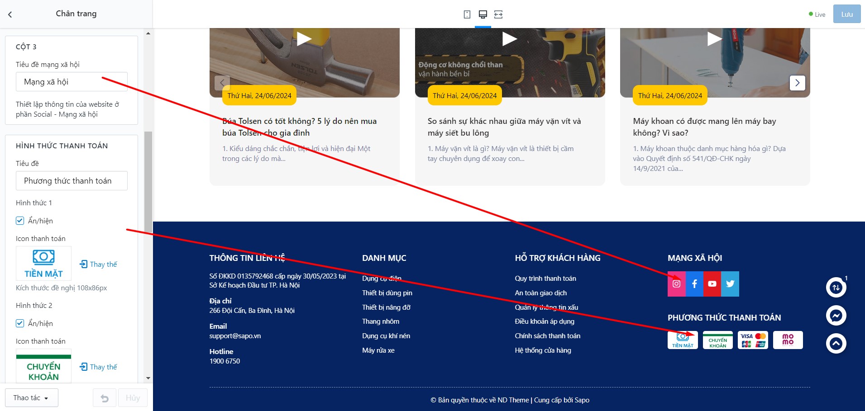Screen dimensions: 865x411
Task: Click the Phương thức thanh toán title input
Action: pos(72,181)
